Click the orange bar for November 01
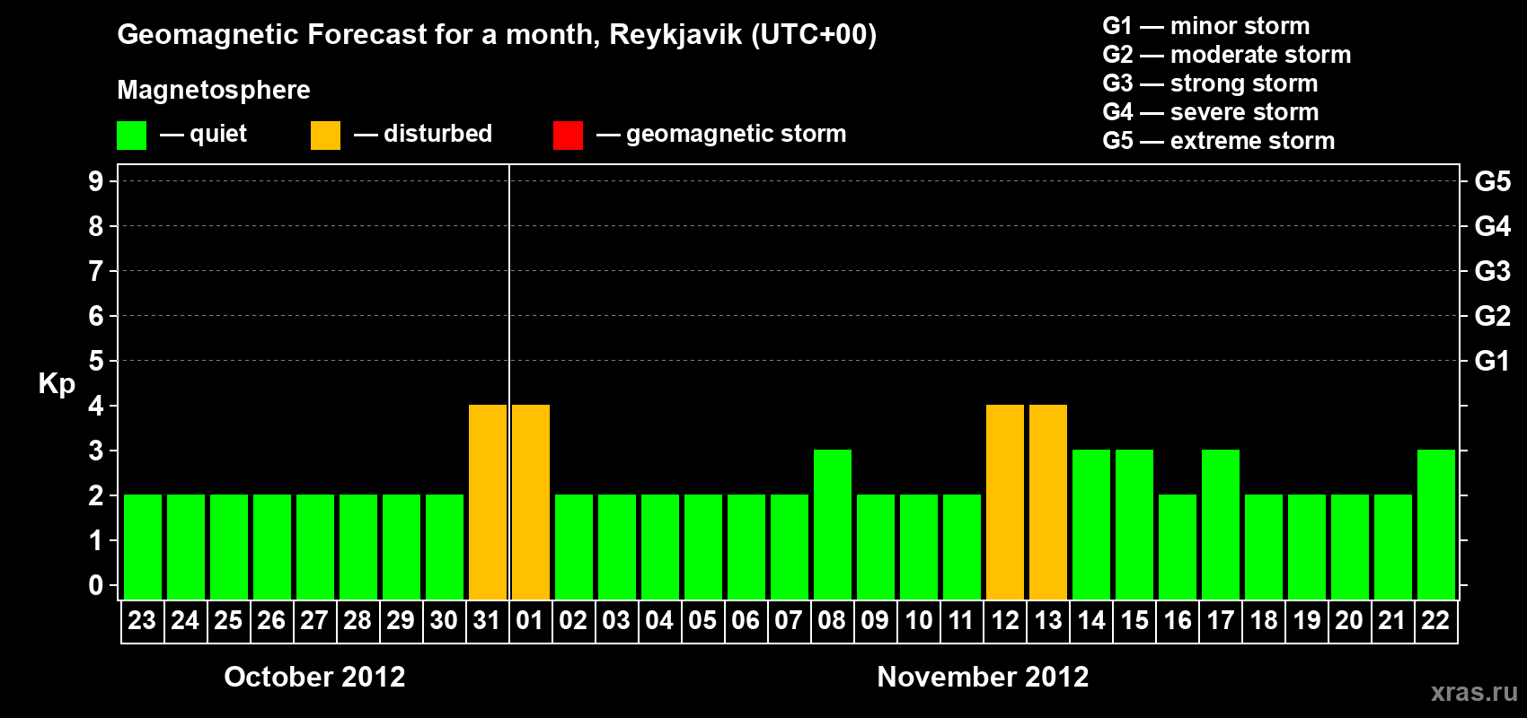 coord(531,502)
